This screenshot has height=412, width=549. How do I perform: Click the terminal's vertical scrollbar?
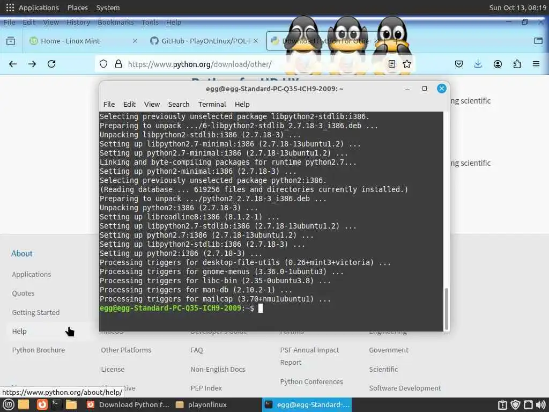(x=446, y=308)
